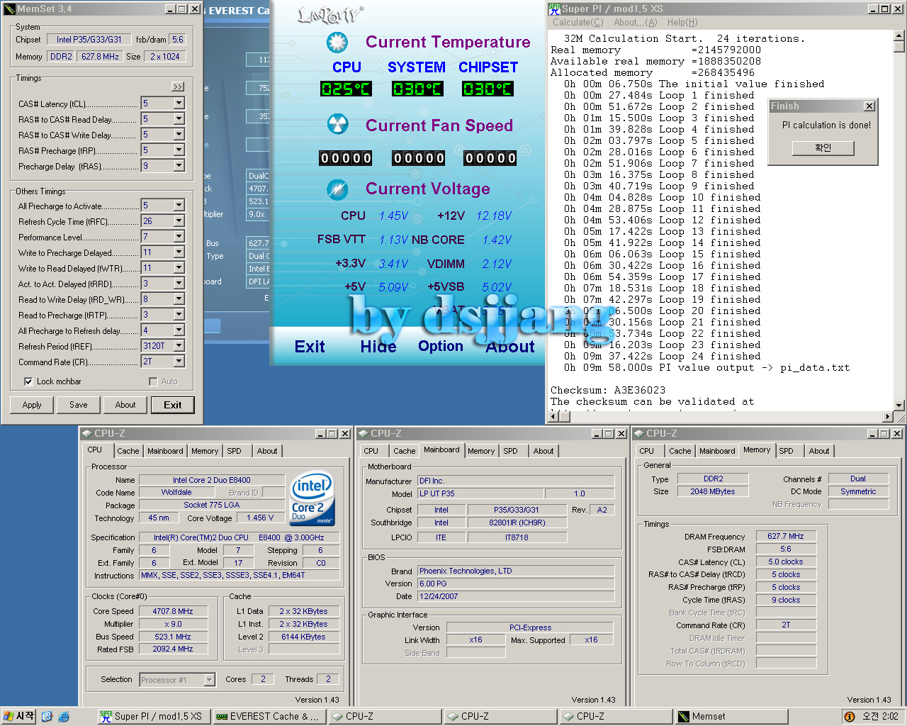This screenshot has width=907, height=726.
Task: Toggle the Lock mchbar checkbox
Action: point(28,381)
